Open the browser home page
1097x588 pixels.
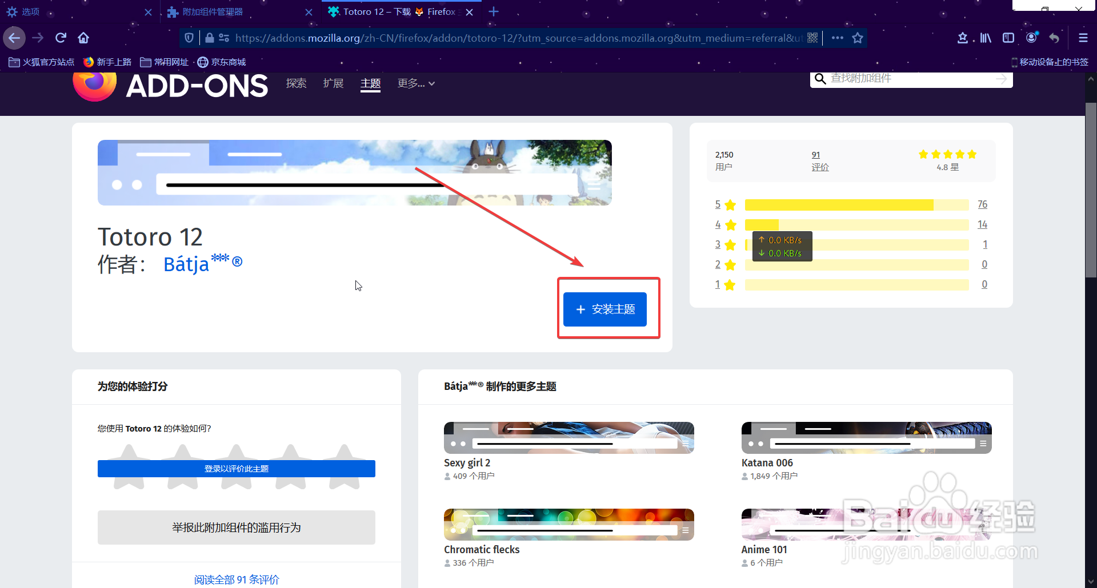click(83, 38)
